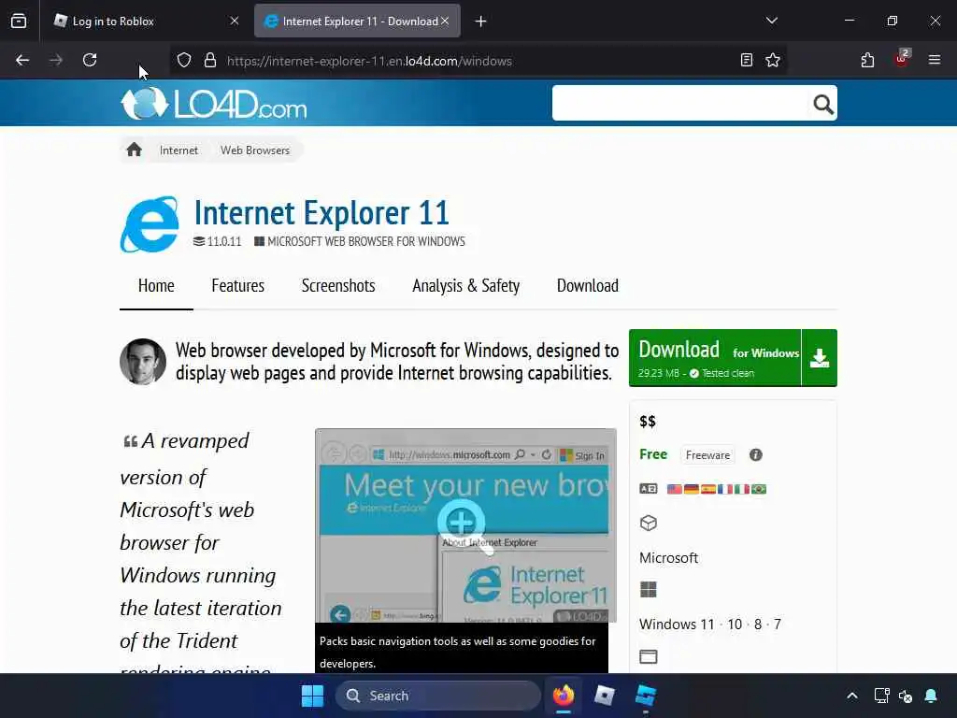Image resolution: width=957 pixels, height=718 pixels.
Task: Click the muted volume tray icon
Action: (906, 696)
